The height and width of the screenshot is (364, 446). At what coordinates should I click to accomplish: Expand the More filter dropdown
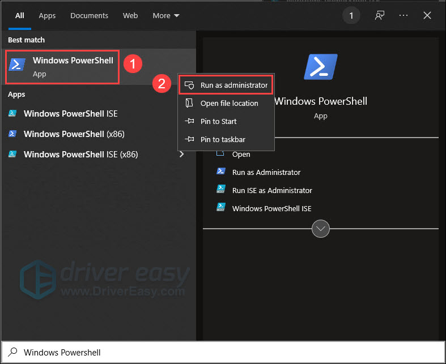pyautogui.click(x=166, y=16)
